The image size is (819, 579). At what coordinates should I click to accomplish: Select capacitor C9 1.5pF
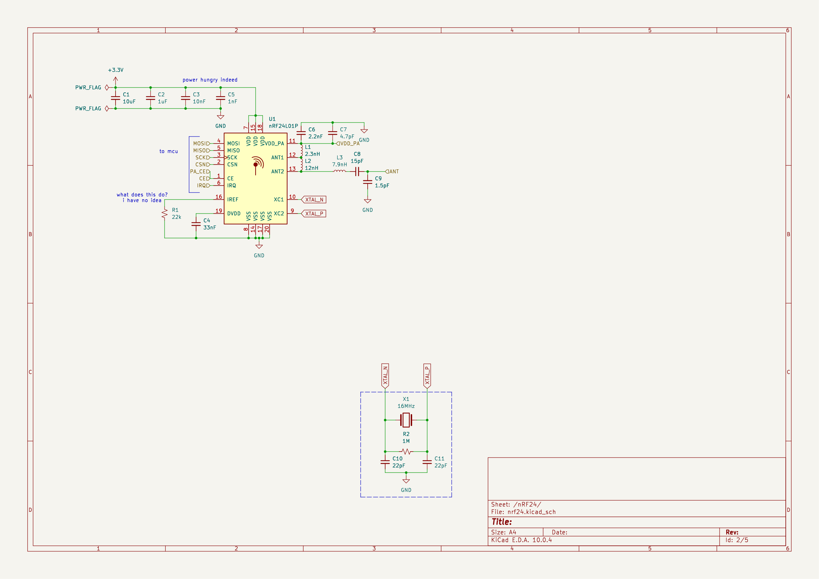(367, 182)
